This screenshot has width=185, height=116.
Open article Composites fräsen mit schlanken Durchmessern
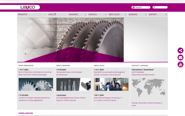pyautogui.click(x=69, y=73)
